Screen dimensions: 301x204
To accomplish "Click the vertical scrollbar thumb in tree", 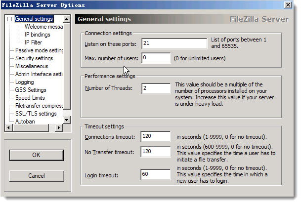I will [66, 66].
